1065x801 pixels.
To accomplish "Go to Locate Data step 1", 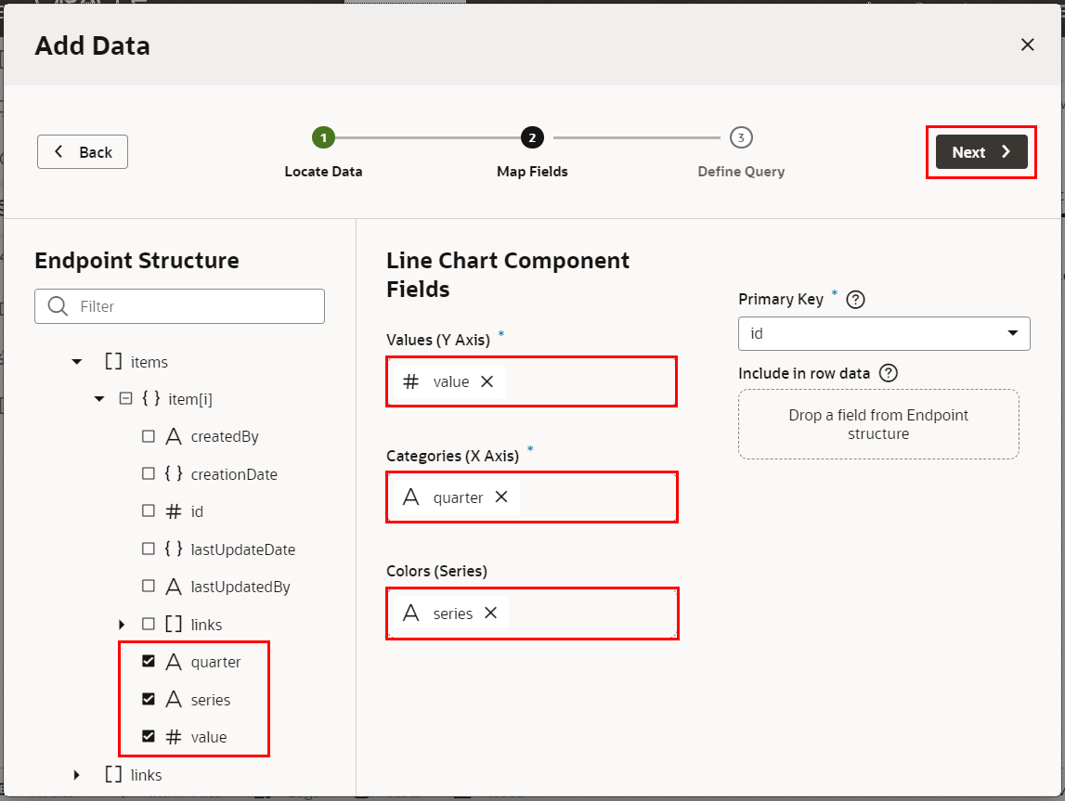I will coord(323,138).
